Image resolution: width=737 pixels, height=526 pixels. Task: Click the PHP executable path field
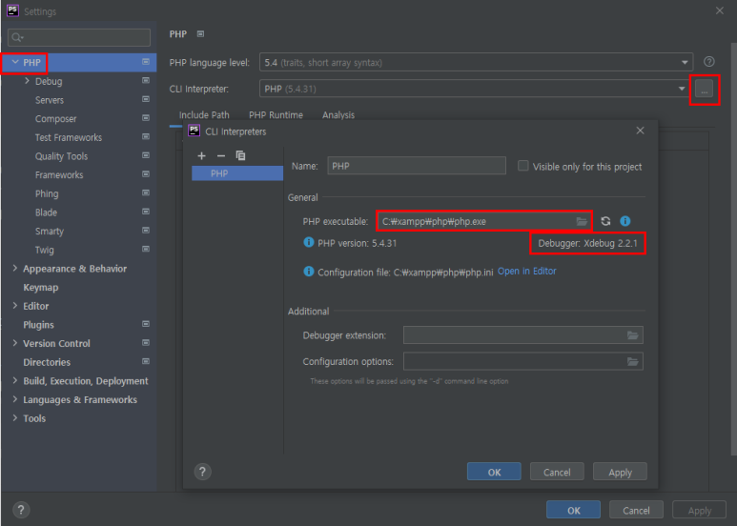484,221
